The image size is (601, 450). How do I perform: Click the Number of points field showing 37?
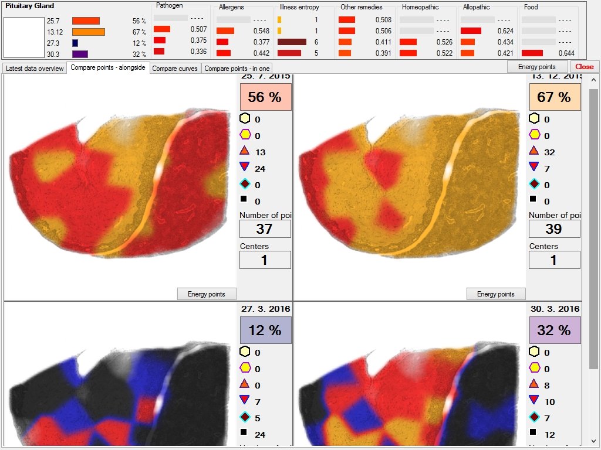[265, 229]
